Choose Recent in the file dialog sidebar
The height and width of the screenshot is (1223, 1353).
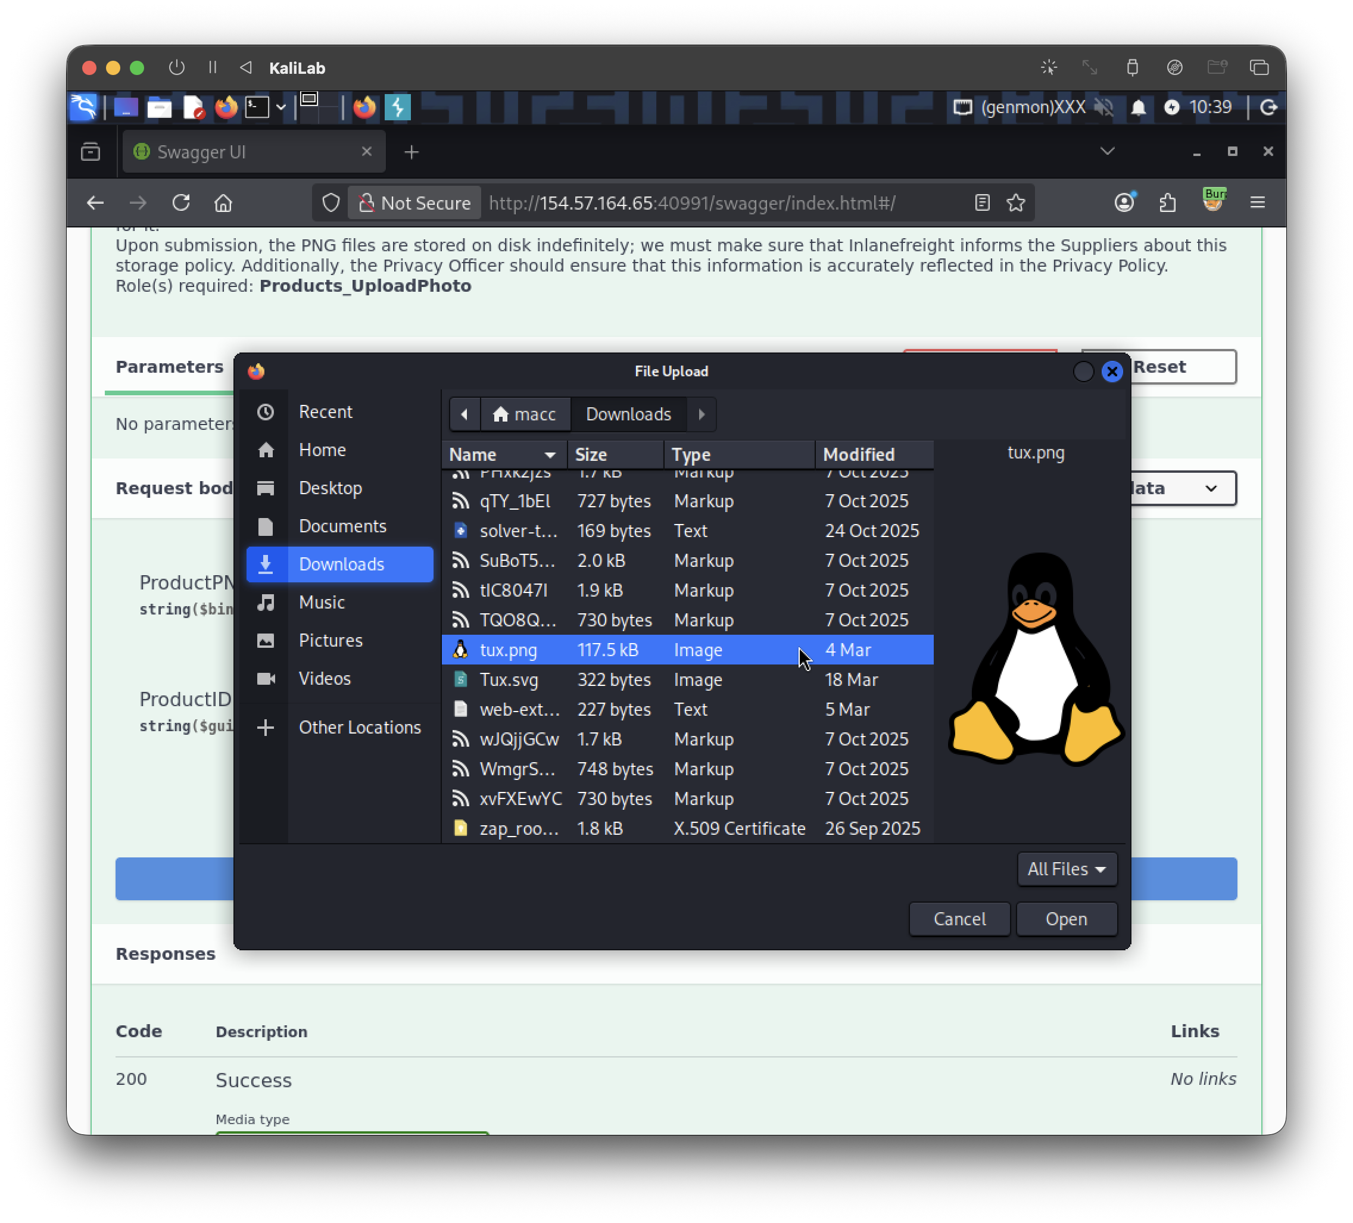[339, 412]
